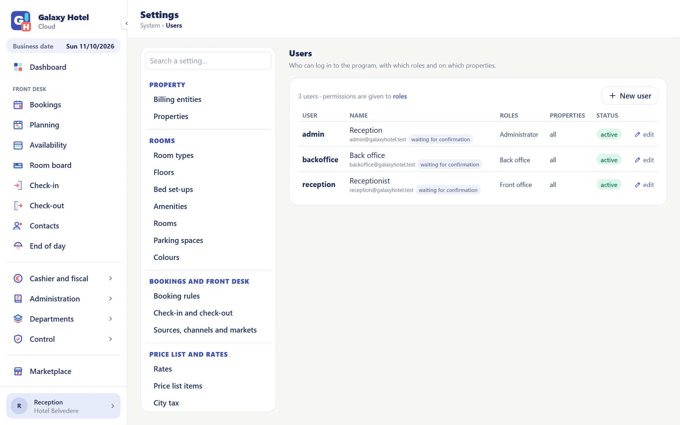Edit the backoffice user
680x425 pixels.
(x=644, y=160)
